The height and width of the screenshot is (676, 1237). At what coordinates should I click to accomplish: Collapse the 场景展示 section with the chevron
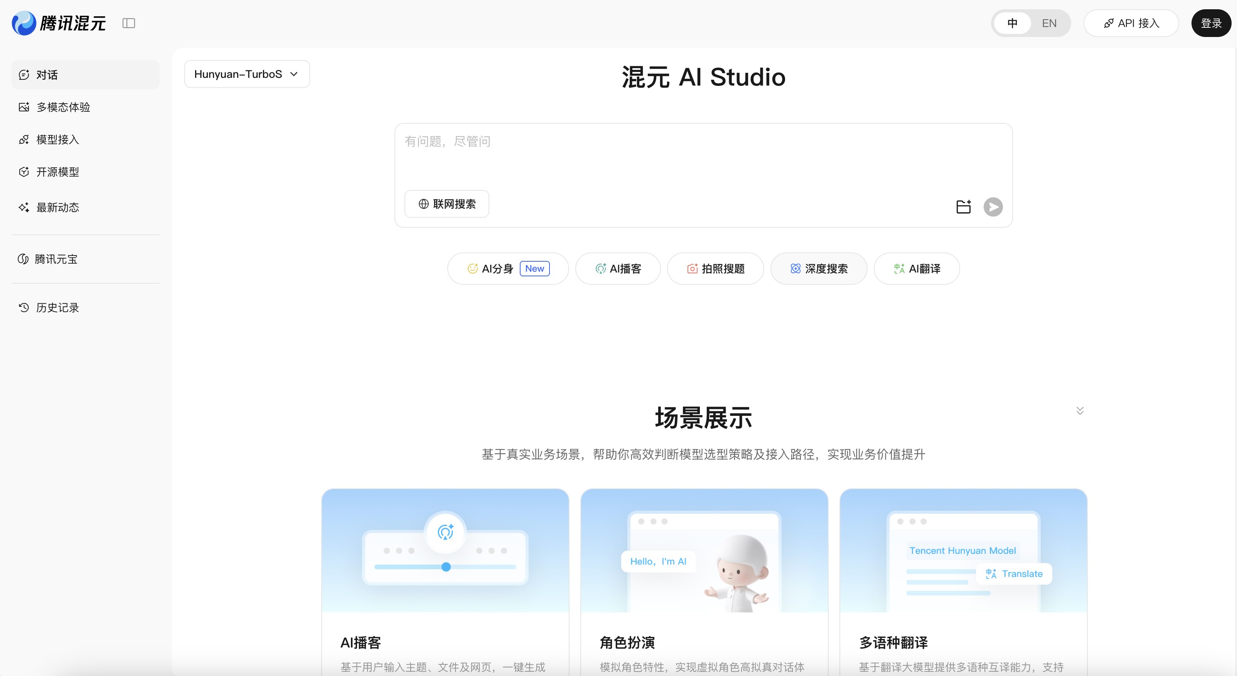click(1080, 410)
